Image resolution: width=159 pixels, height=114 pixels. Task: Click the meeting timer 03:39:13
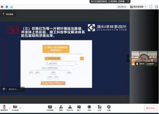tap(122, 7)
